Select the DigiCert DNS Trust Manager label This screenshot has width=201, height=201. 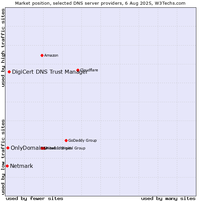click(50, 72)
